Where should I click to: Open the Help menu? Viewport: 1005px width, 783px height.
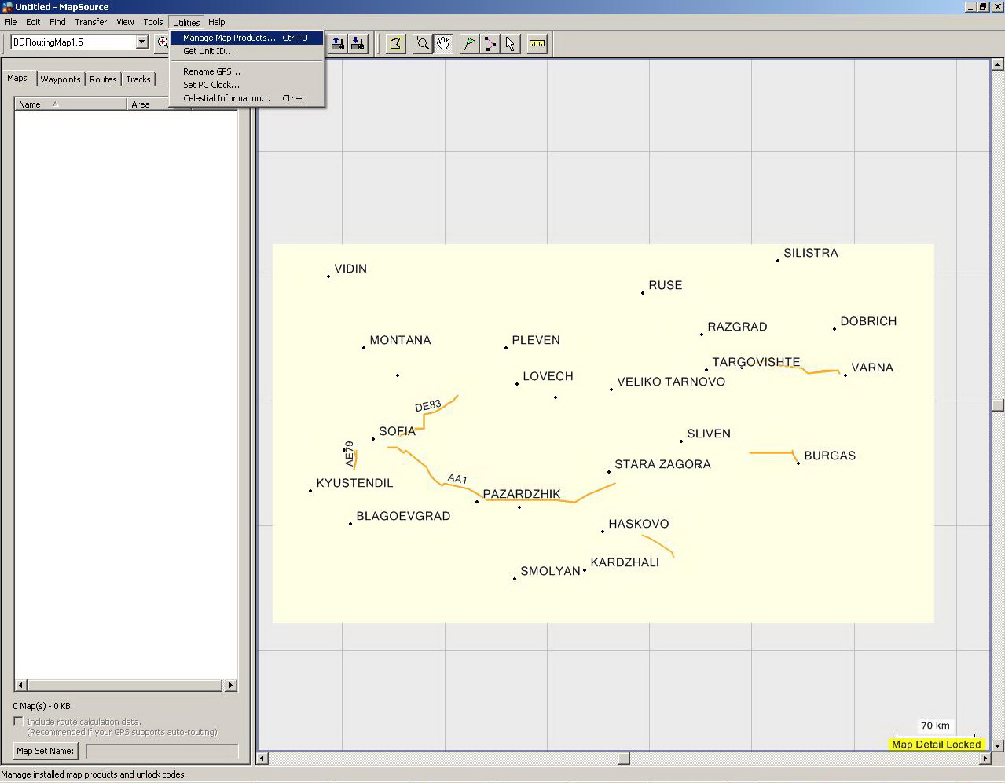tap(216, 22)
